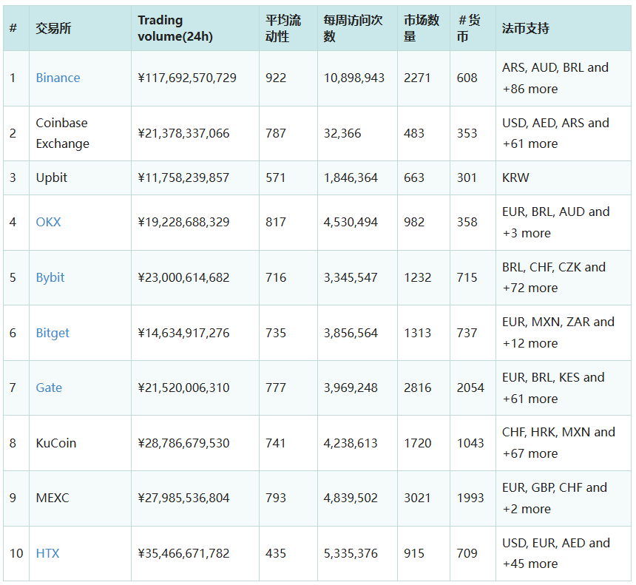Click OKX liquidity value 817
Screen dimensions: 636x585
[276, 223]
